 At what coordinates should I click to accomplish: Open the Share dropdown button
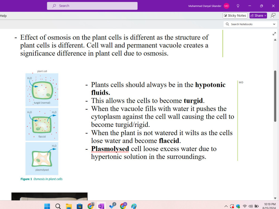[258, 15]
